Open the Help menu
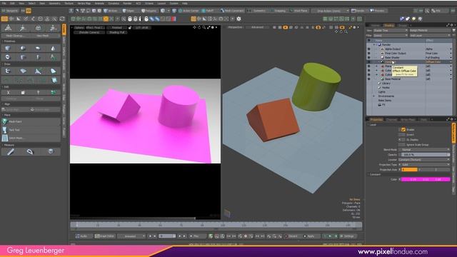Viewport: 457px width, 257px height. click(x=185, y=3)
